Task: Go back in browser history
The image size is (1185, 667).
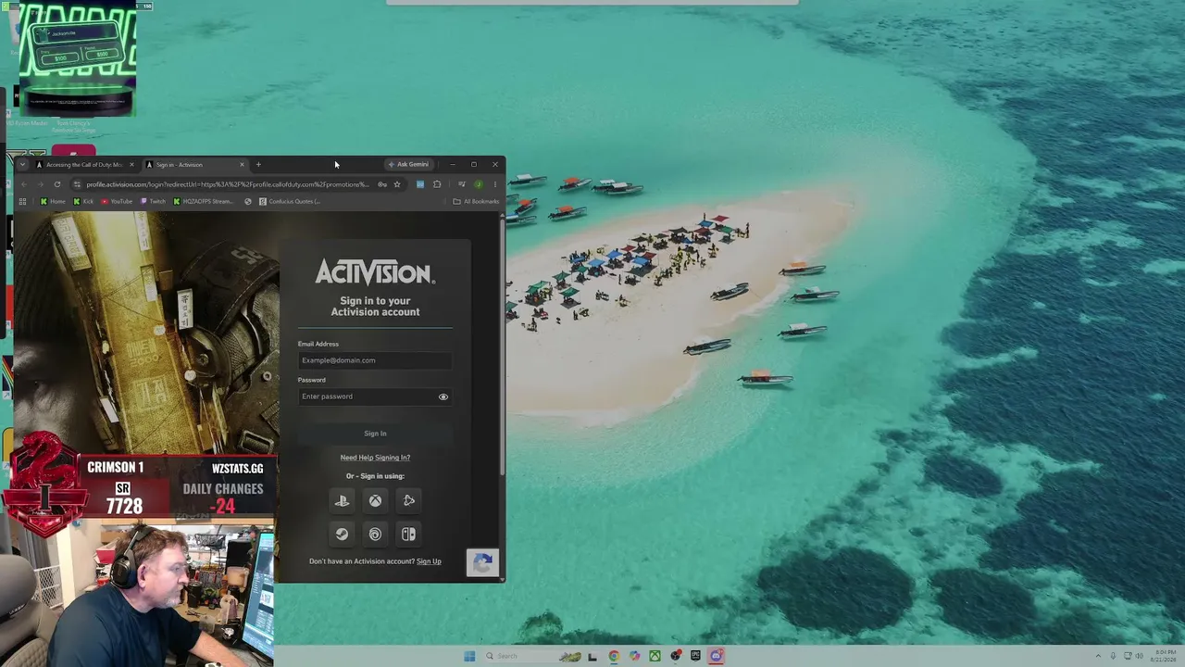Action: pos(24,184)
